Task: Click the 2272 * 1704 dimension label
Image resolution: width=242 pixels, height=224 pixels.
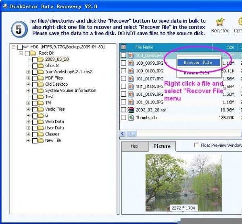Action: (183, 208)
